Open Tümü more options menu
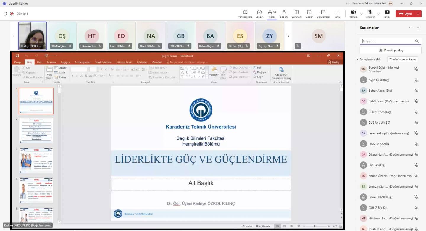The image size is (426, 231). (x=337, y=14)
